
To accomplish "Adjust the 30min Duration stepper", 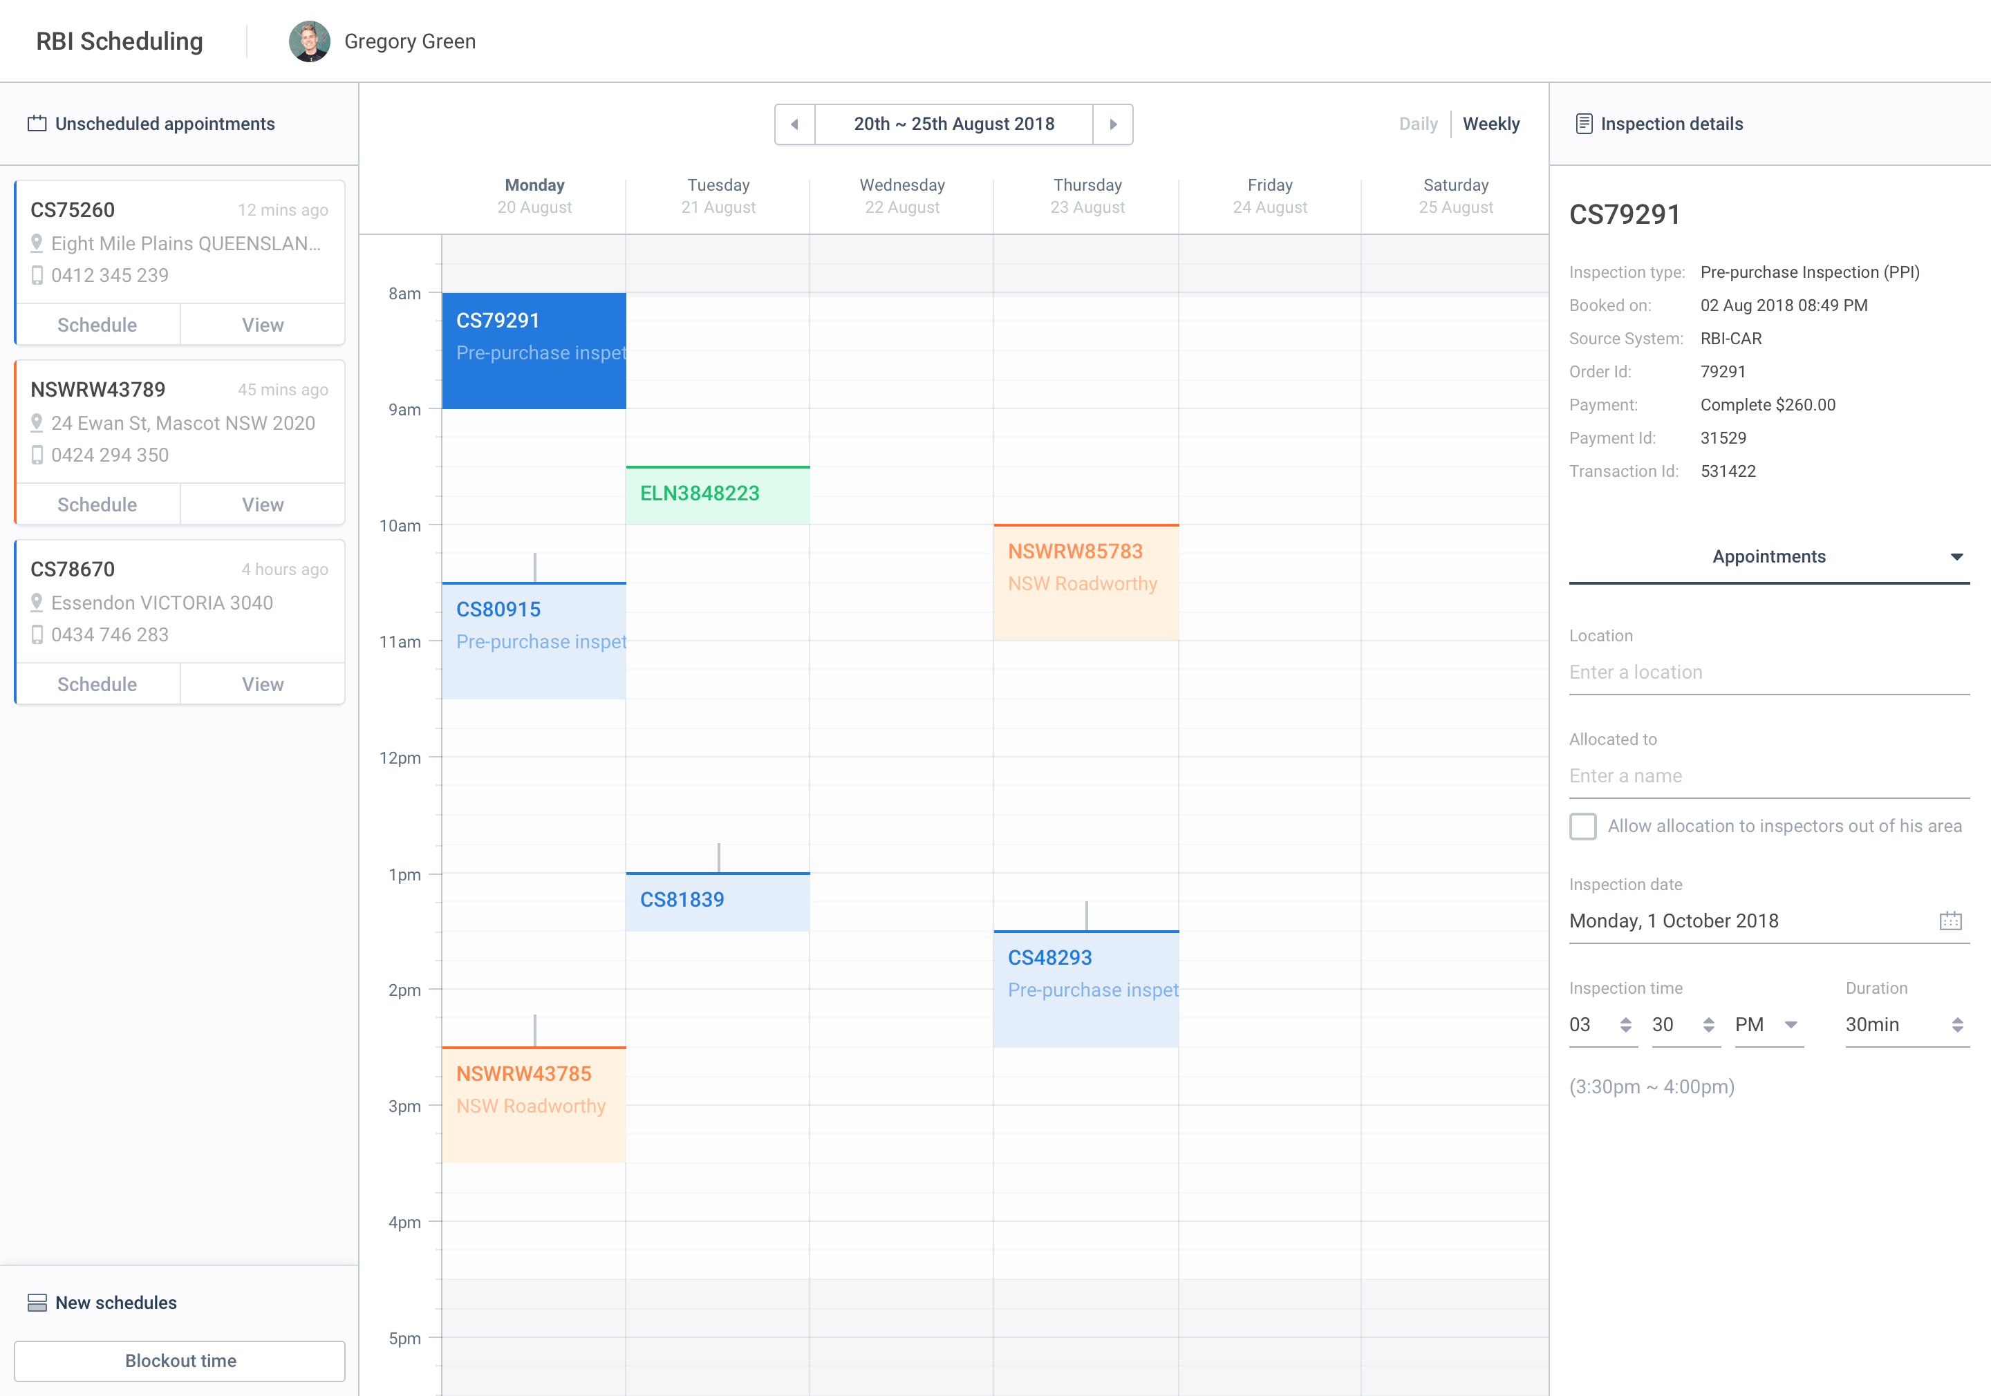I will point(1957,1025).
